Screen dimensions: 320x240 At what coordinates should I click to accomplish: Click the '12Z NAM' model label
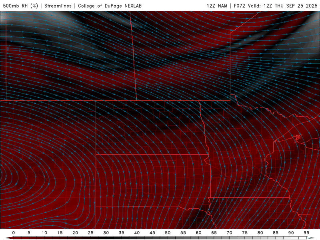(x=217, y=6)
